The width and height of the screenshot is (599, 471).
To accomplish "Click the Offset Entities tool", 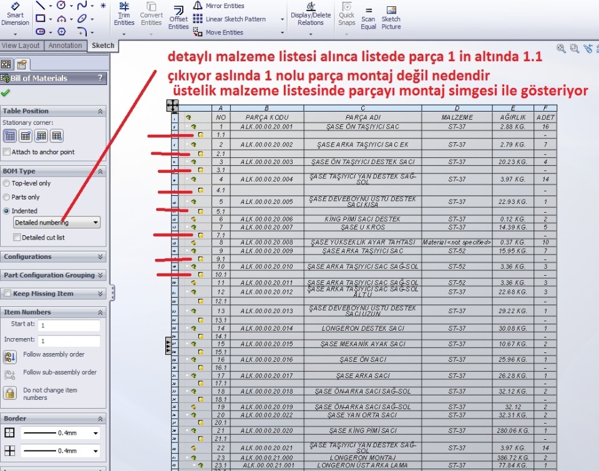I will (178, 18).
